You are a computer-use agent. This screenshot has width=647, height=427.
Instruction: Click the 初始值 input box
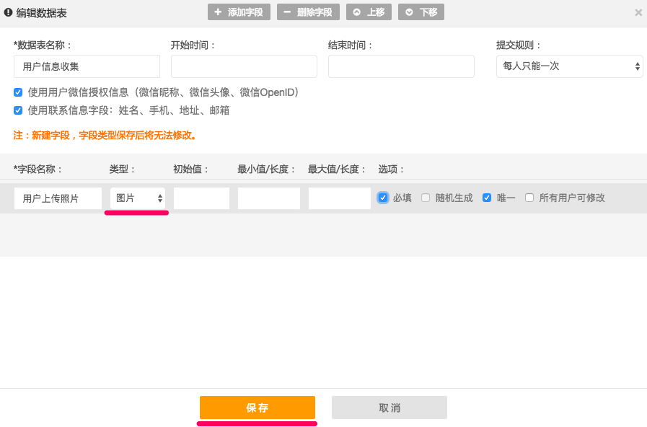tap(201, 198)
